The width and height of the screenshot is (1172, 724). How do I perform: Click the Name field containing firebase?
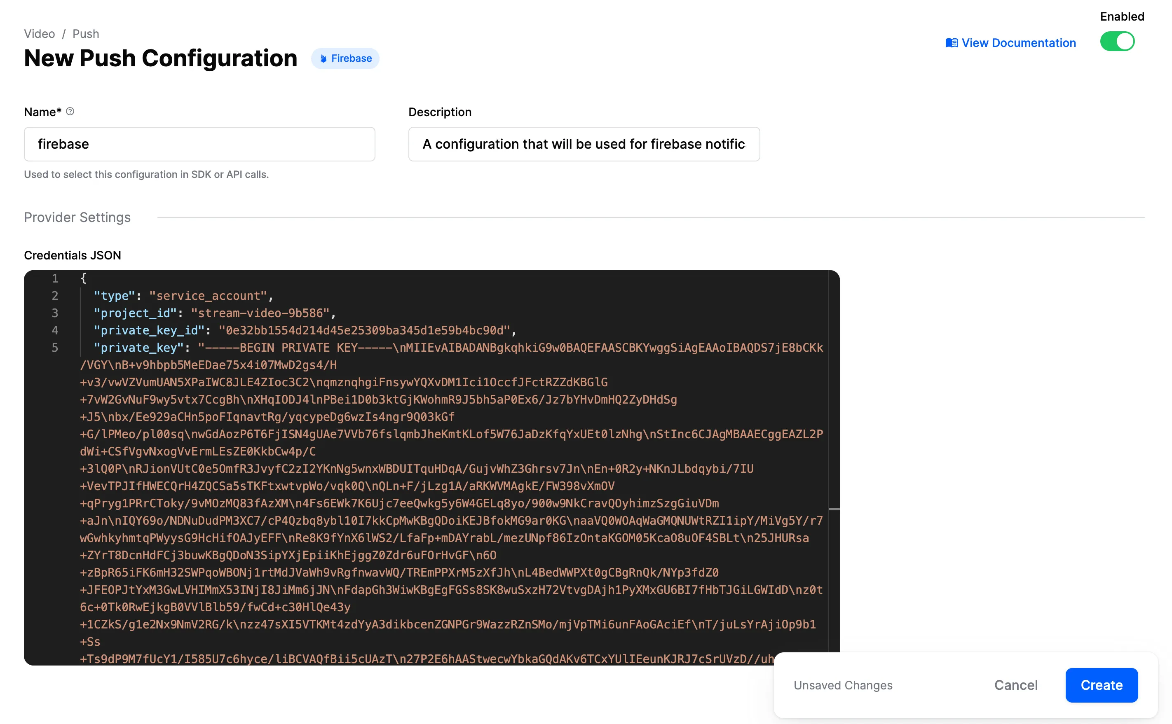click(x=199, y=144)
